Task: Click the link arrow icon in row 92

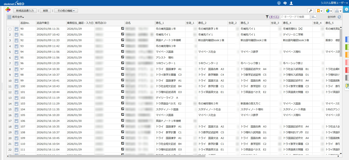Action: 123,40
